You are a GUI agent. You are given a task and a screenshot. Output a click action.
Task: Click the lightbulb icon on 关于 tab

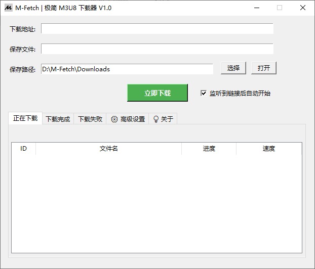click(156, 119)
